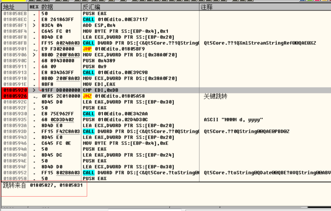331x211 pixels.
Task: Select the breakpoint address 01805926
Action: 15,96
